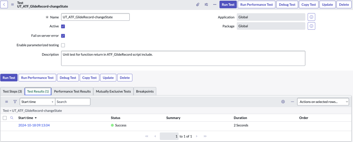Image resolution: width=353 pixels, height=142 pixels.
Task: Open more options ellipsis in header
Action: pyautogui.click(x=215, y=4)
